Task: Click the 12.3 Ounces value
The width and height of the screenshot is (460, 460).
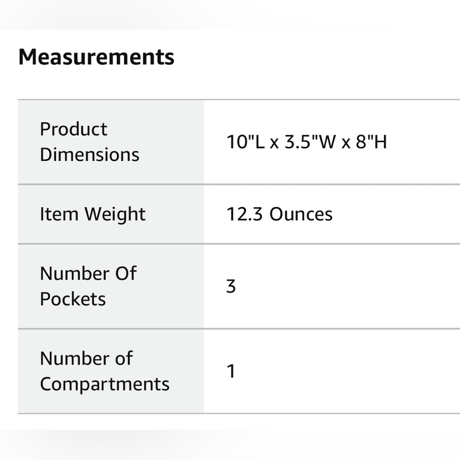Action: [280, 214]
